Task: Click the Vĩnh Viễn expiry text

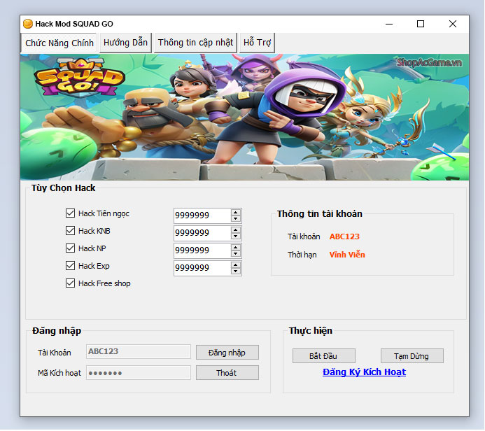Action: click(x=347, y=255)
